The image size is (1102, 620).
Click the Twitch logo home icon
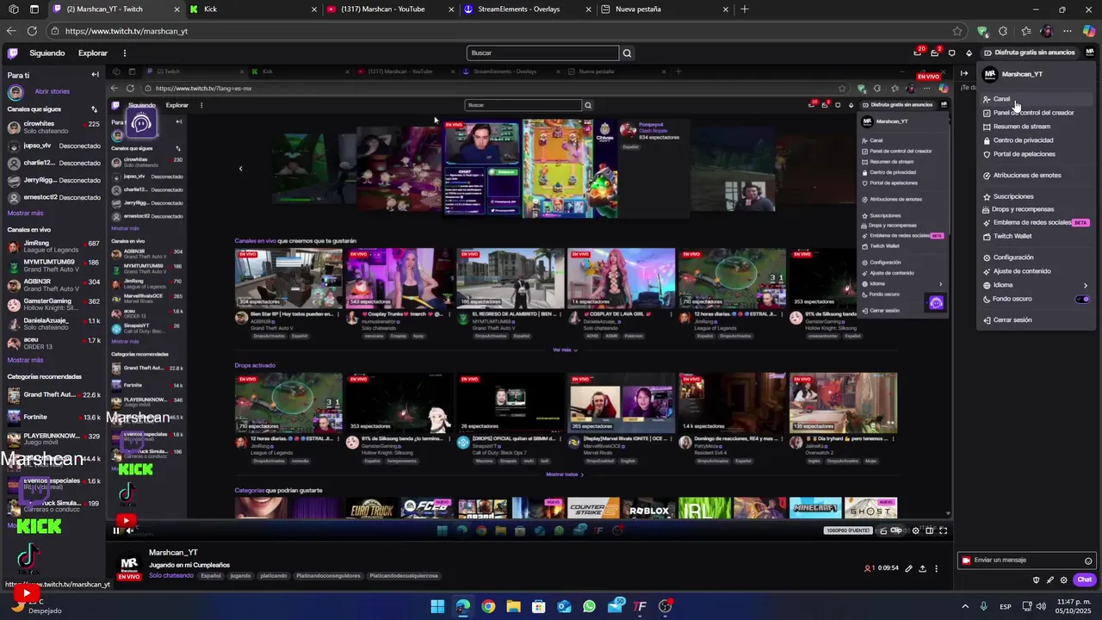[x=13, y=53]
